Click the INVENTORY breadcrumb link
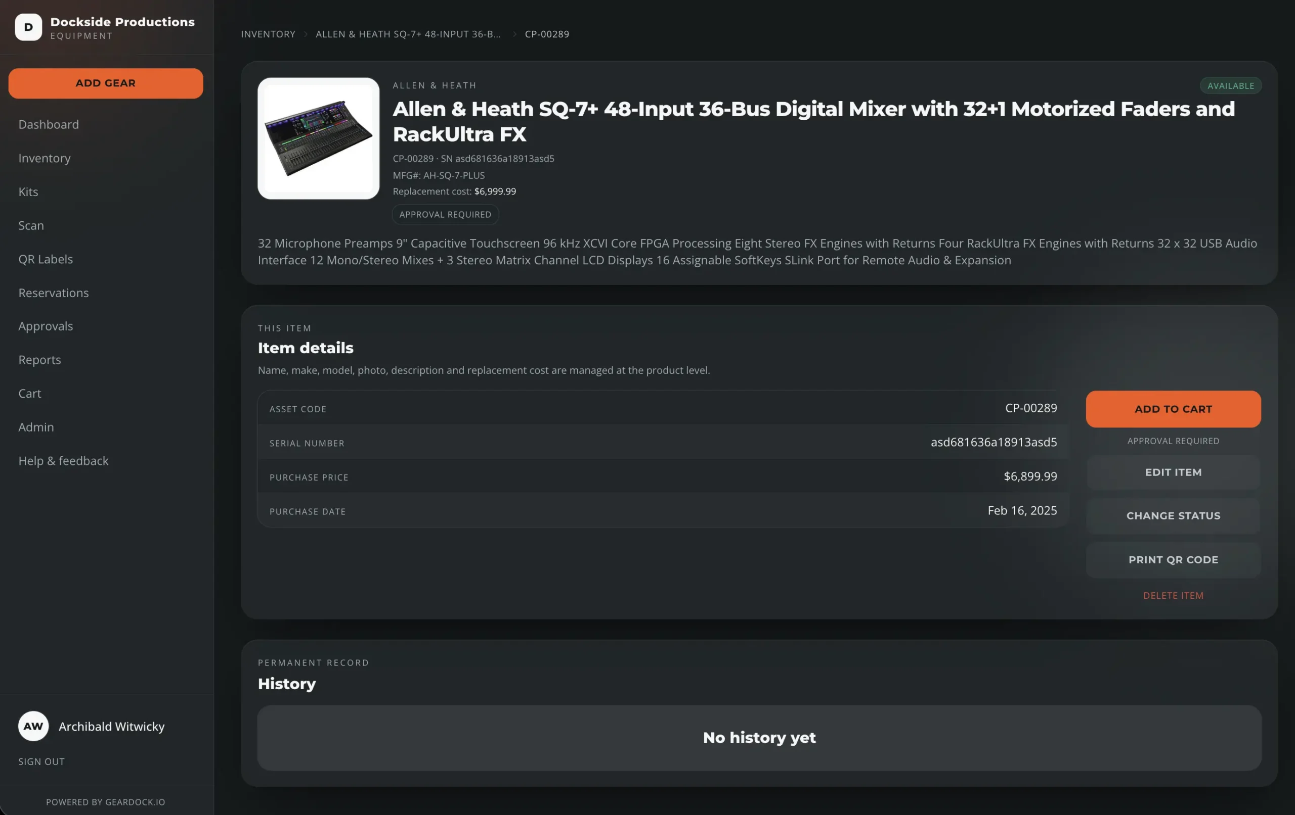This screenshot has height=815, width=1295. point(268,34)
